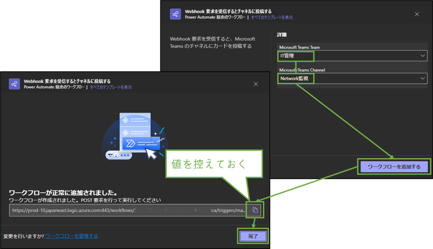The image size is (433, 249).
Task: Copy the webhook URL with the copy icon
Action: tap(255, 210)
